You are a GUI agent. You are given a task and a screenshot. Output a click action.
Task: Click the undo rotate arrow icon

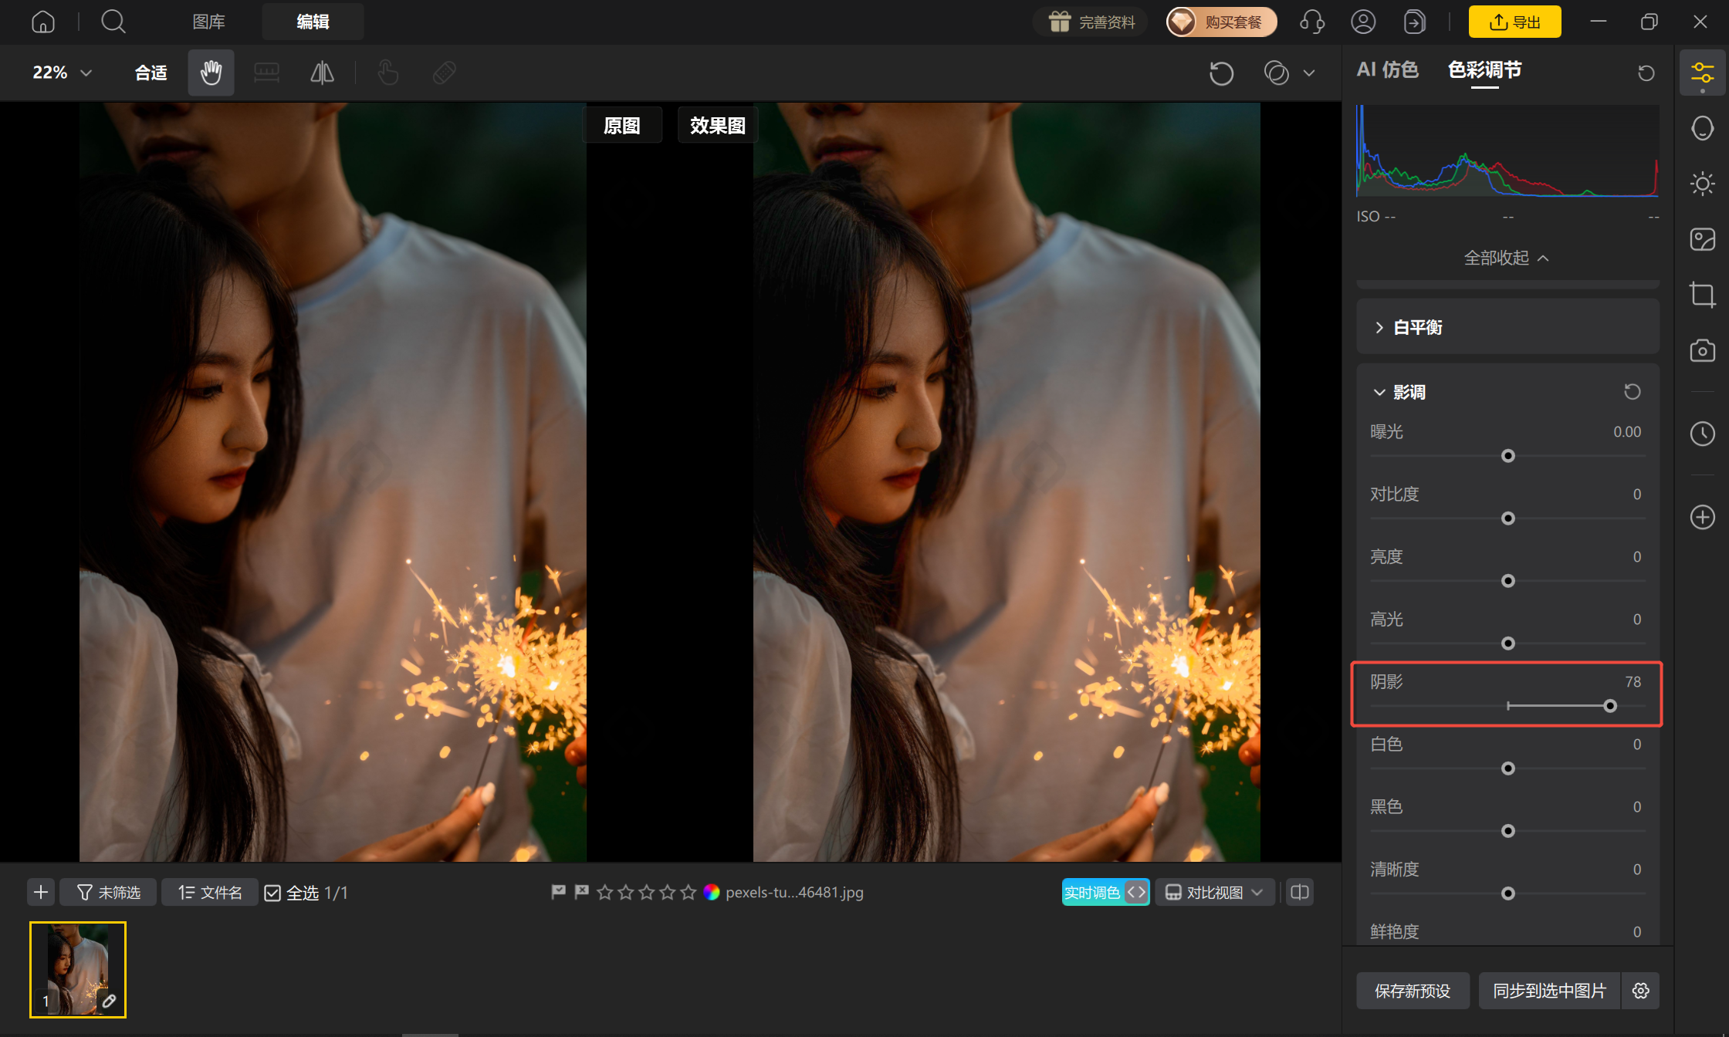click(1221, 73)
